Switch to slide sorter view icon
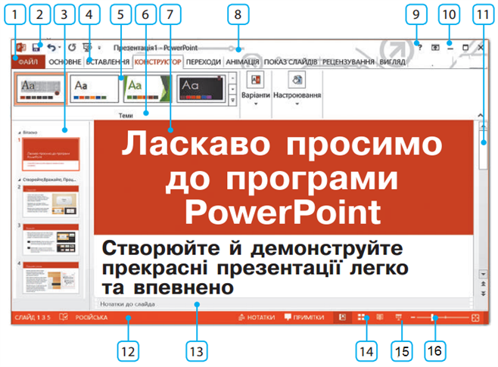The width and height of the screenshot is (498, 367). 363,319
